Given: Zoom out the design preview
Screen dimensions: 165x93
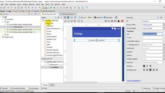Looking at the screenshot, I should [x=106, y=21].
